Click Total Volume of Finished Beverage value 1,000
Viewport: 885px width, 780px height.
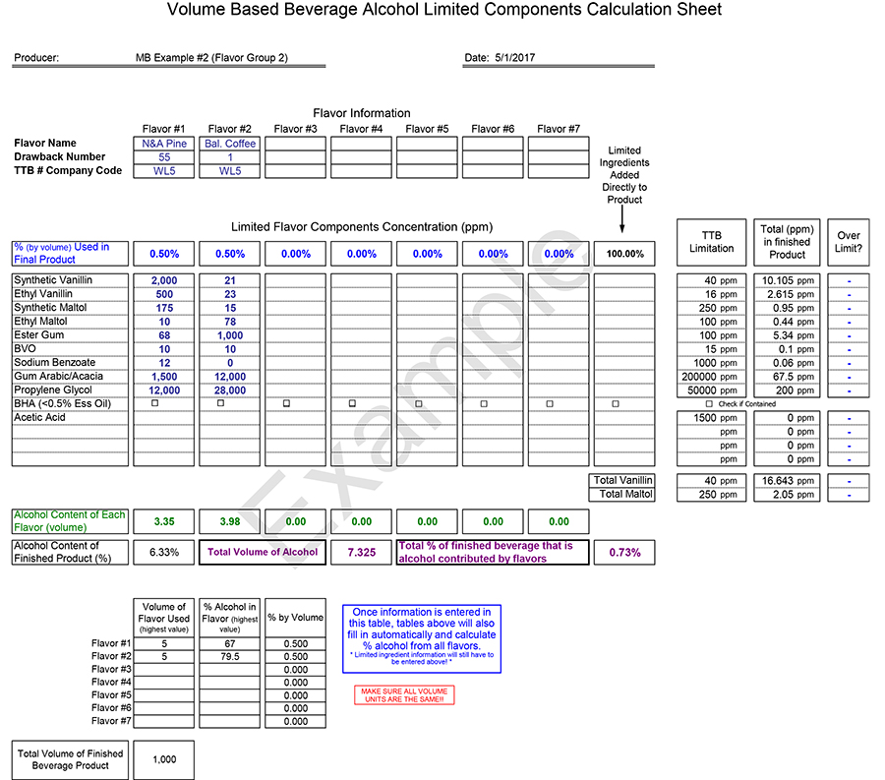pos(164,759)
